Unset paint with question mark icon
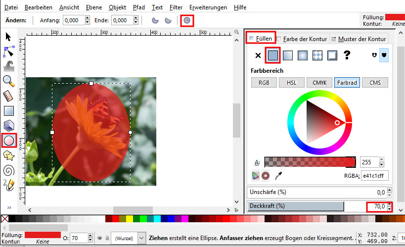405x247 pixels. (347, 55)
